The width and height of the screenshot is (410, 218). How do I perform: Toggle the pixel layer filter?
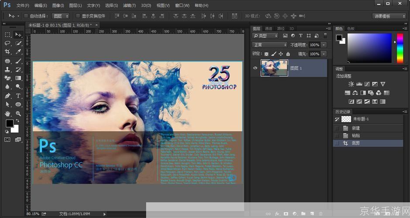[x=285, y=36]
